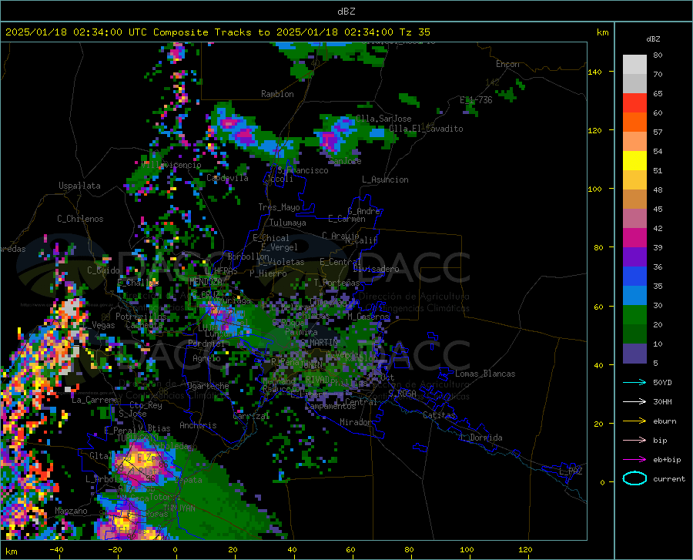Click the 100 km vertical axis tick
Screen dimensions: 693x560
[594, 189]
